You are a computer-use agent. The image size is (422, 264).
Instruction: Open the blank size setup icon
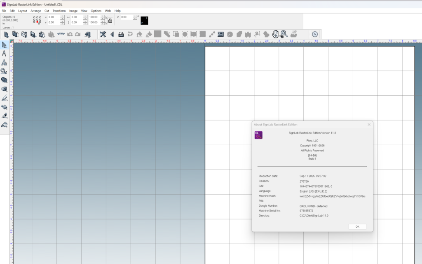[x=15, y=34]
